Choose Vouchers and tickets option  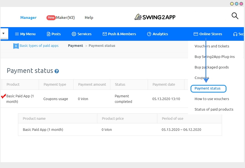pyautogui.click(x=212, y=46)
